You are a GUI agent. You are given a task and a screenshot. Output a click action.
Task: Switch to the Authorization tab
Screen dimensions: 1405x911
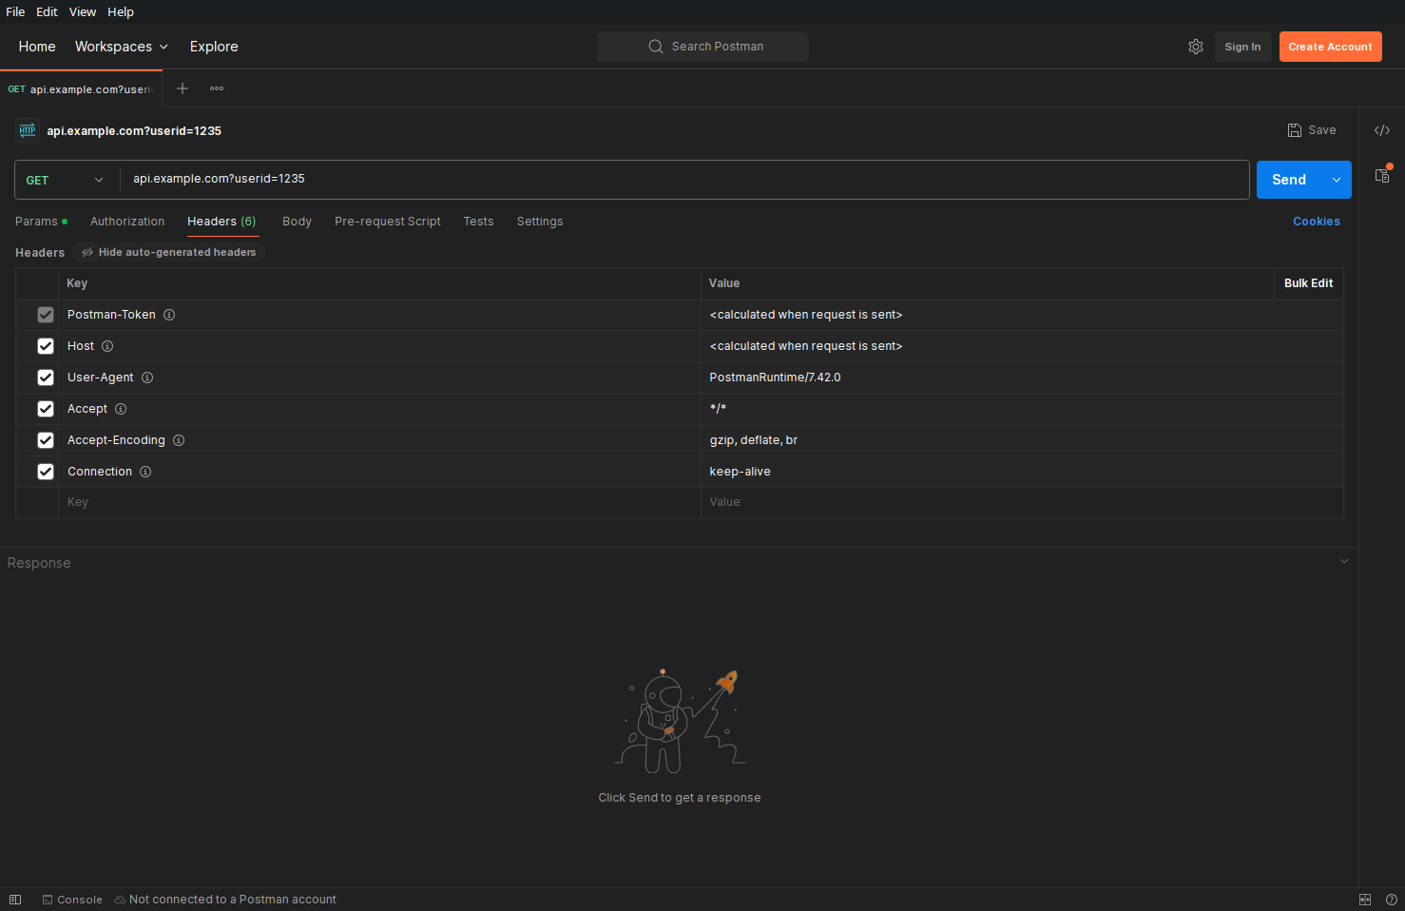point(127,222)
